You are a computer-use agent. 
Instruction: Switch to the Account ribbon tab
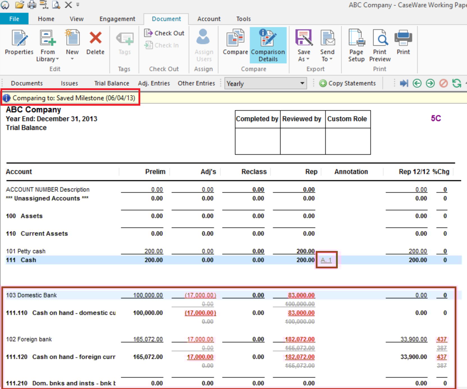click(209, 19)
